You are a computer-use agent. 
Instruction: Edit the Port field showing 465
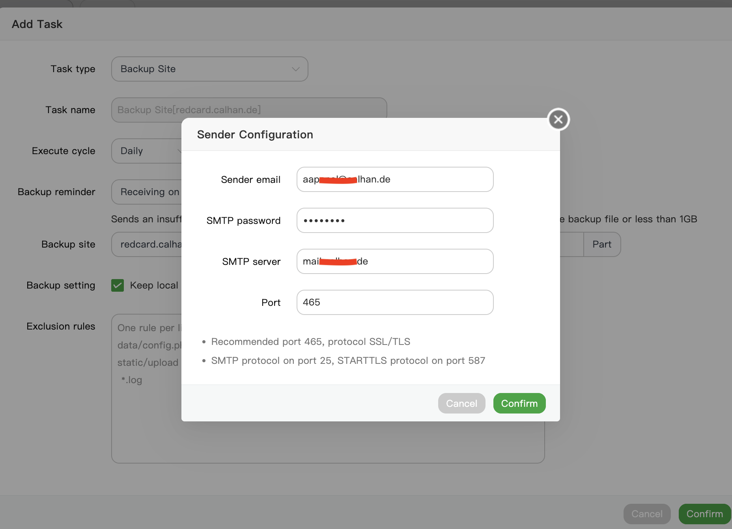pyautogui.click(x=395, y=302)
